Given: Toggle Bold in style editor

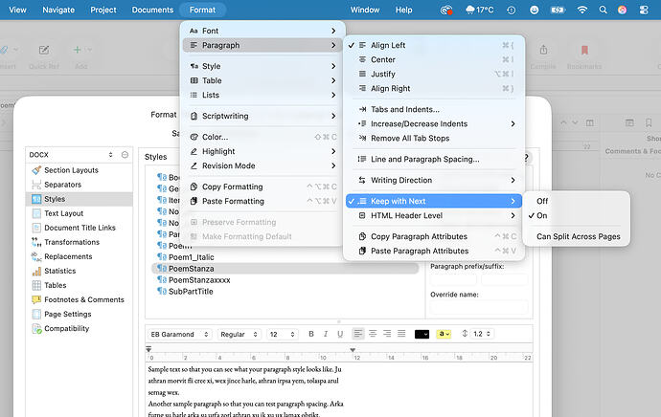Looking at the screenshot, I should pos(311,334).
